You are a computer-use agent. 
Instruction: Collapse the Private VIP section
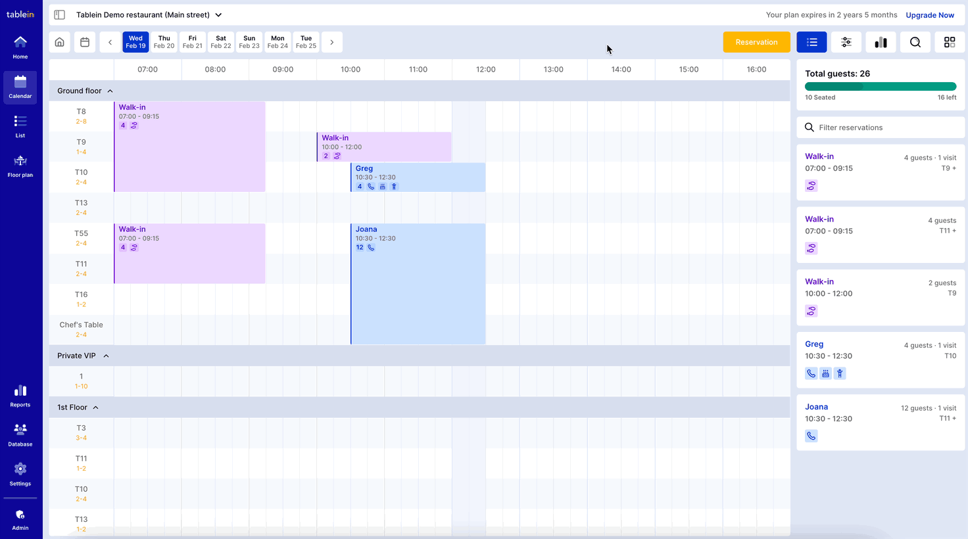click(x=106, y=356)
